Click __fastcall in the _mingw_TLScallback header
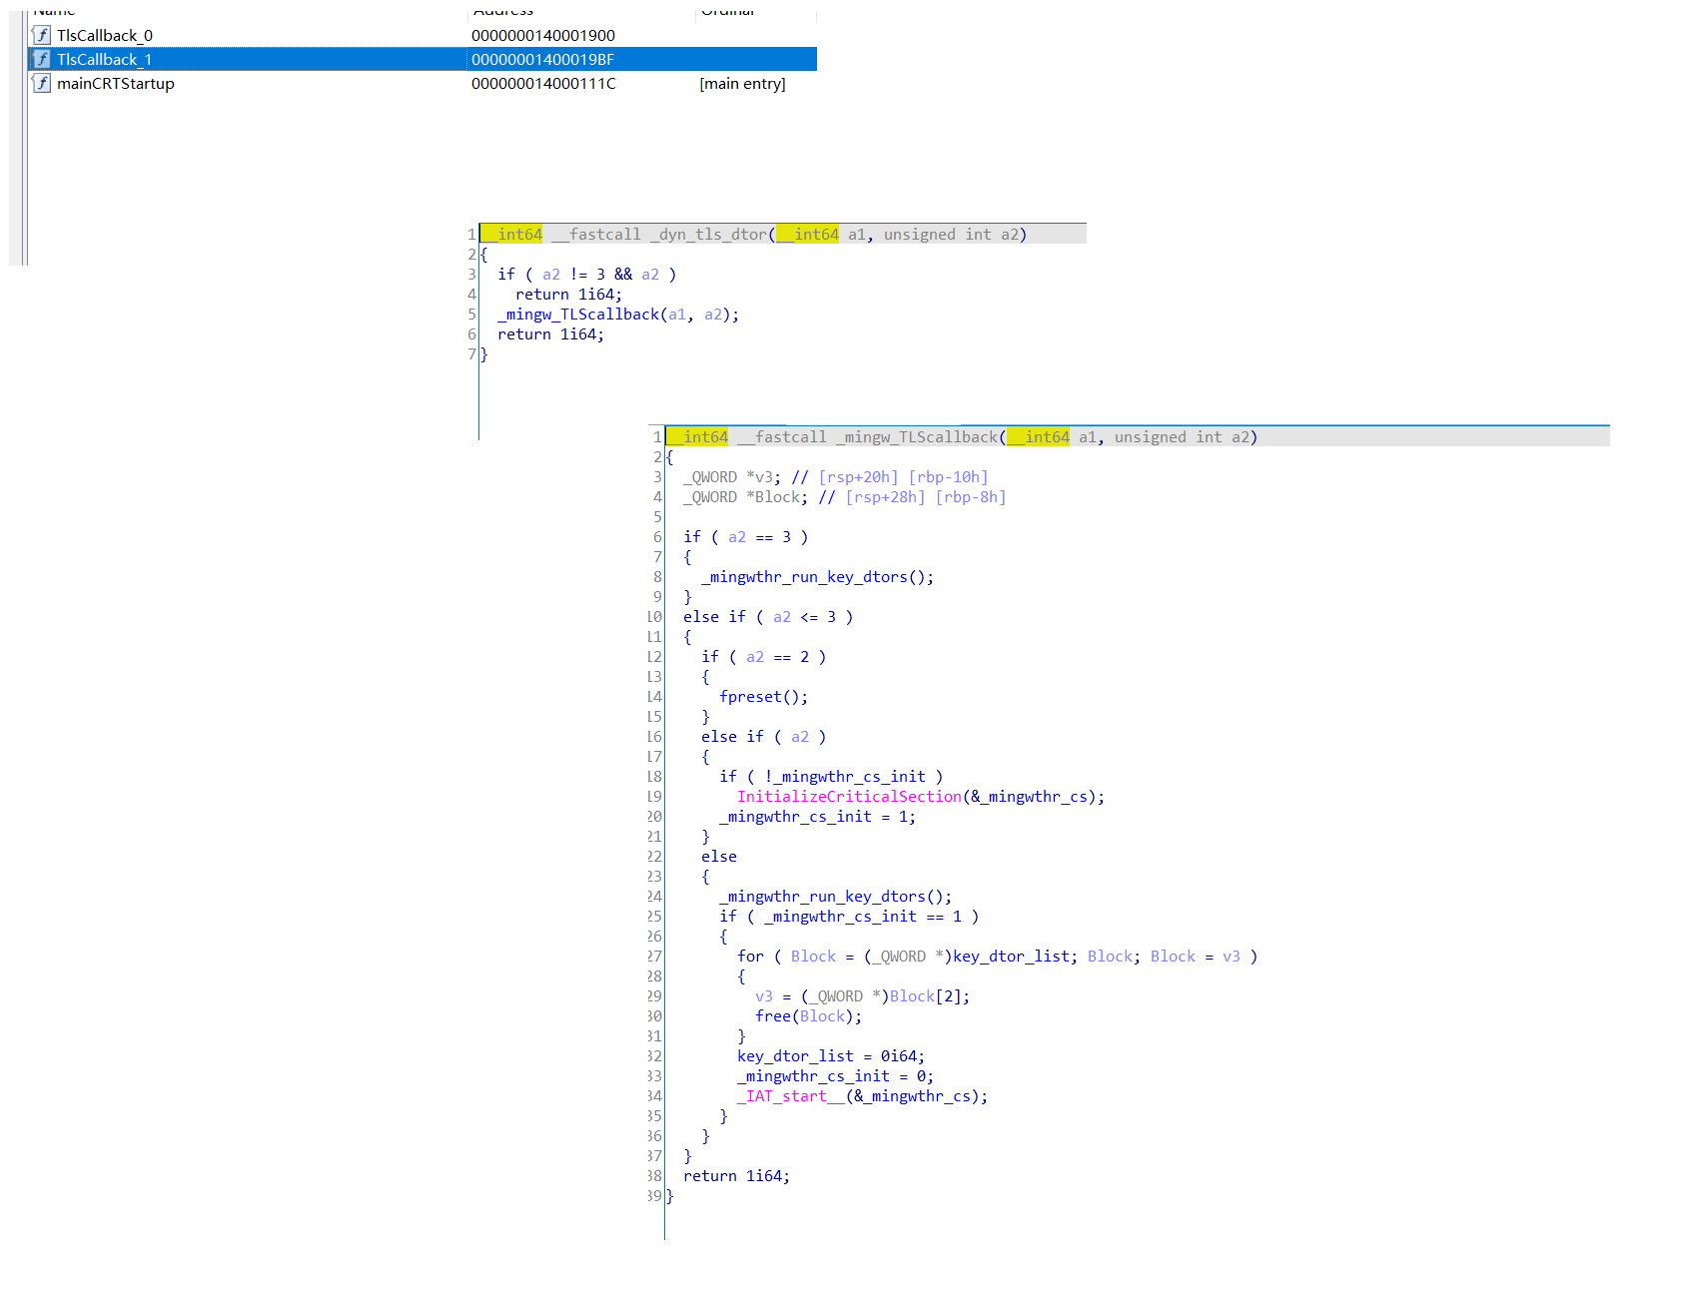The height and width of the screenshot is (1293, 1705). pyautogui.click(x=782, y=437)
